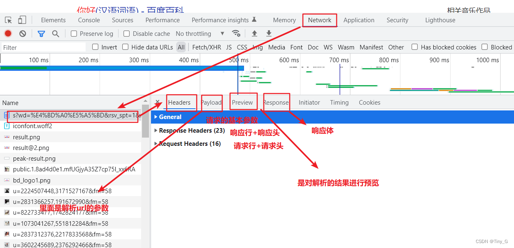The image size is (514, 248).
Task: Filter requests by Other
Action: 396,47
